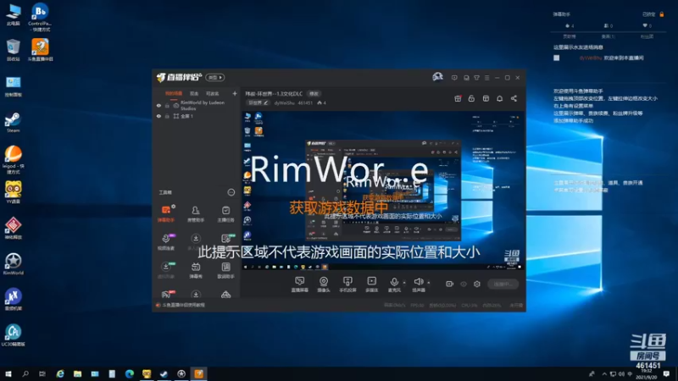Screen dimensions: 678x381
Task: Click room number 461451 in stream header
Action: point(305,102)
